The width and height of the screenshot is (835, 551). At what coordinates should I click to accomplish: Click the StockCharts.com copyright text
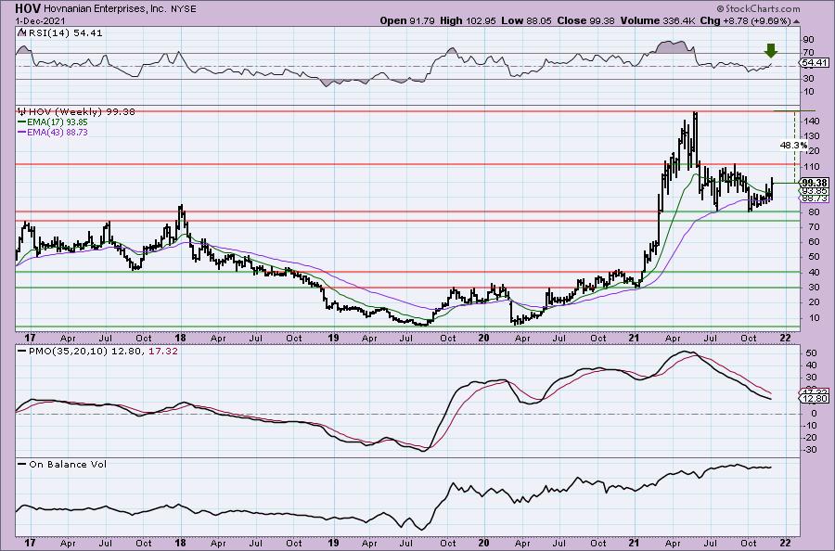(758, 8)
